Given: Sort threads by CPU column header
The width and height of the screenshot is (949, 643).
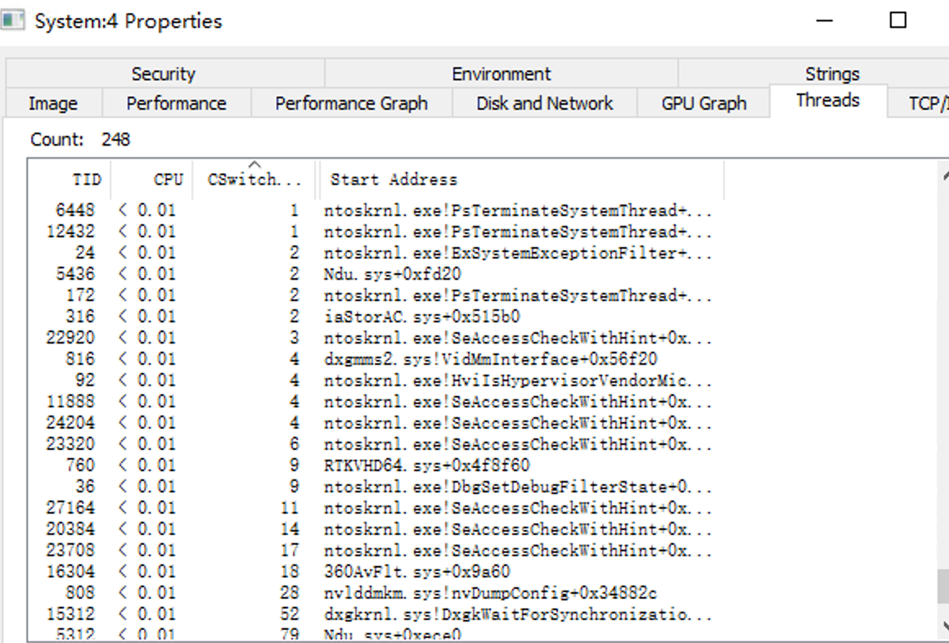Looking at the screenshot, I should tap(152, 180).
